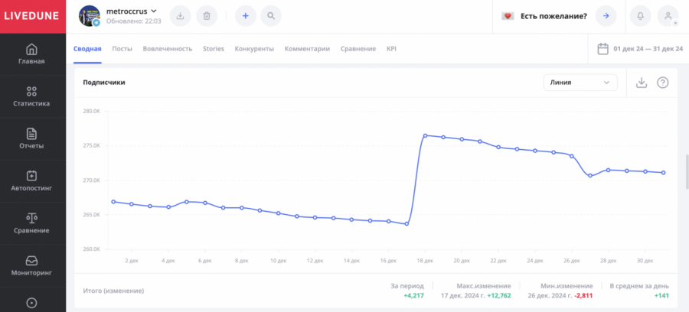This screenshot has height=312, width=689.
Task: Open Статистика in the sidebar
Action: (x=31, y=96)
